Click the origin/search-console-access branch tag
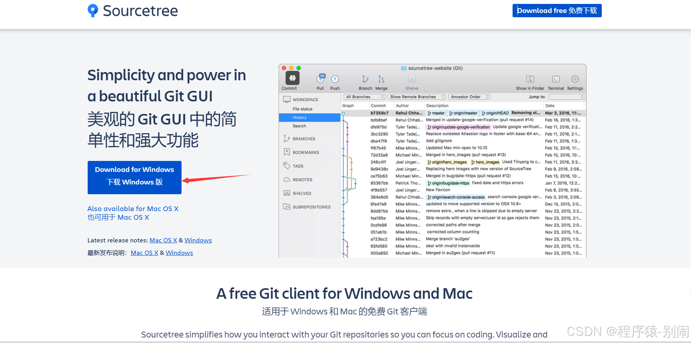This screenshot has height=343, width=691. click(x=456, y=197)
